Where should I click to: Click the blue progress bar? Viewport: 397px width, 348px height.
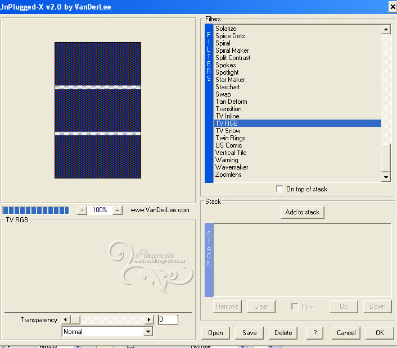(36, 210)
